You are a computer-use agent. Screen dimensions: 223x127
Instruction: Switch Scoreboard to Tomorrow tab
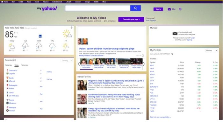click(25, 65)
